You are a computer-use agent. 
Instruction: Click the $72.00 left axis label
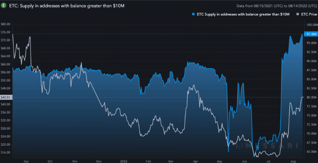click(6, 40)
